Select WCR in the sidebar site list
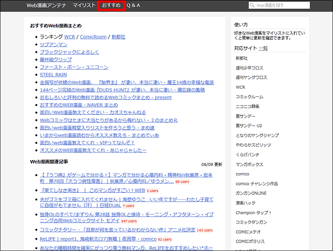Image resolution: width=333 pixels, height=251 pixels. tap(240, 87)
